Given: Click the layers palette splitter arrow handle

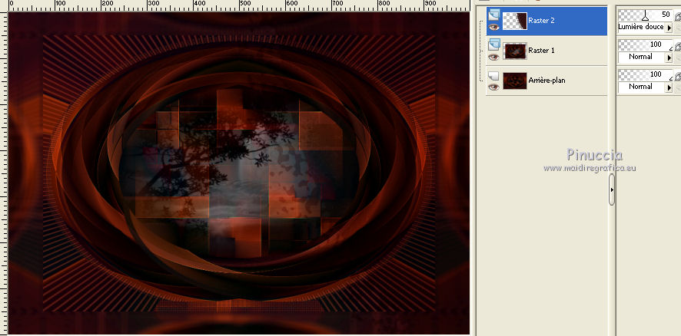Looking at the screenshot, I should tap(612, 189).
